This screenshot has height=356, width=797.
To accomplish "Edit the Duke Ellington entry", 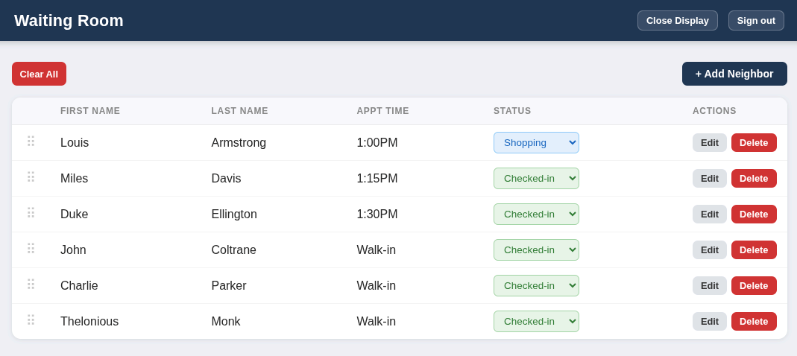I will pyautogui.click(x=710, y=214).
